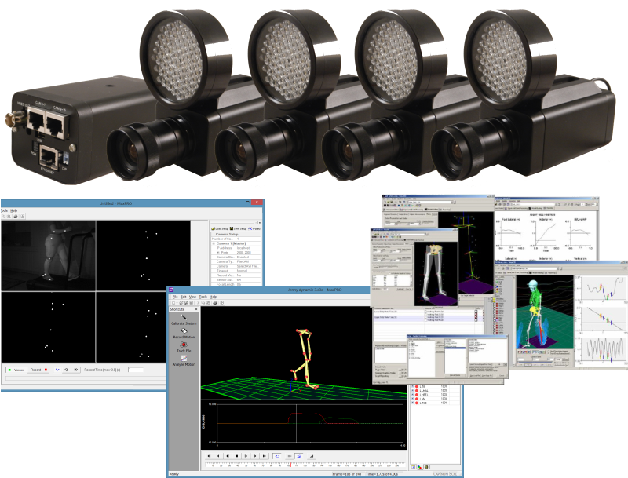
Task: Click animation frame slider under skeleton view
Action: click(535, 362)
